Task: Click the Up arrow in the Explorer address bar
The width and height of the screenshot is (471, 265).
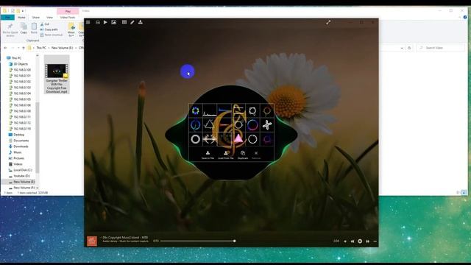Action: point(24,48)
